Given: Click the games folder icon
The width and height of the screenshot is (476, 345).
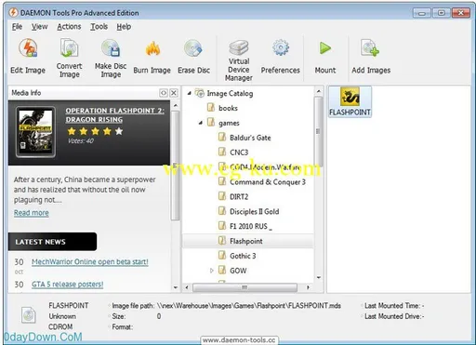Looking at the screenshot, I should click(211, 123).
